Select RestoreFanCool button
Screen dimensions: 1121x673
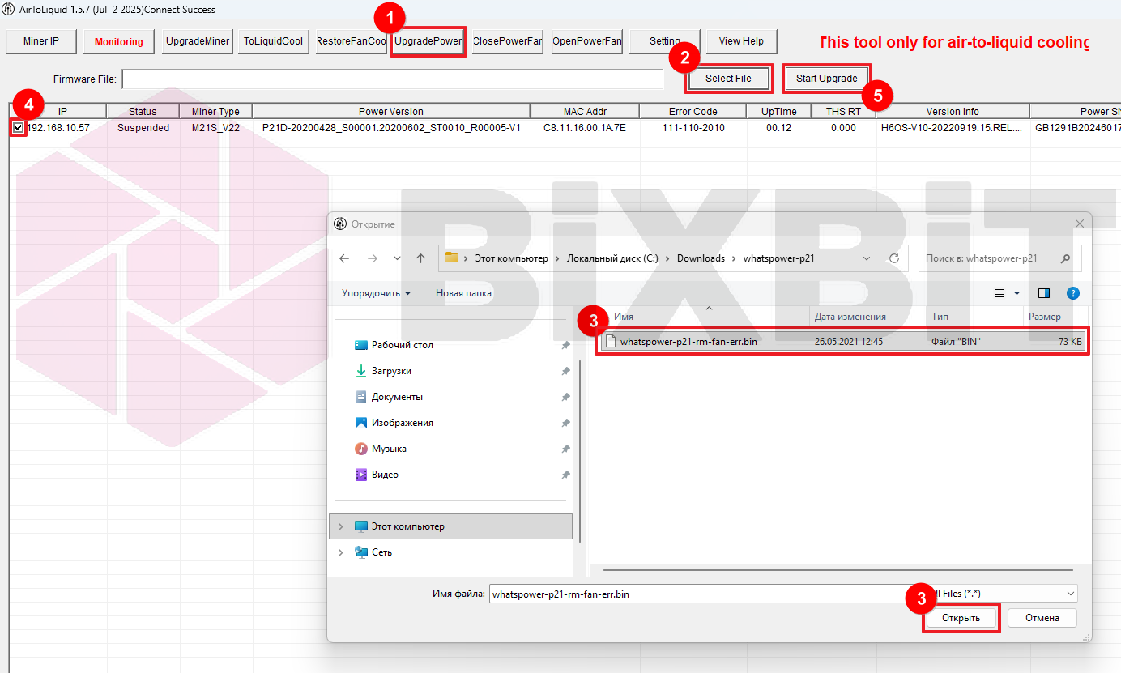click(x=352, y=41)
